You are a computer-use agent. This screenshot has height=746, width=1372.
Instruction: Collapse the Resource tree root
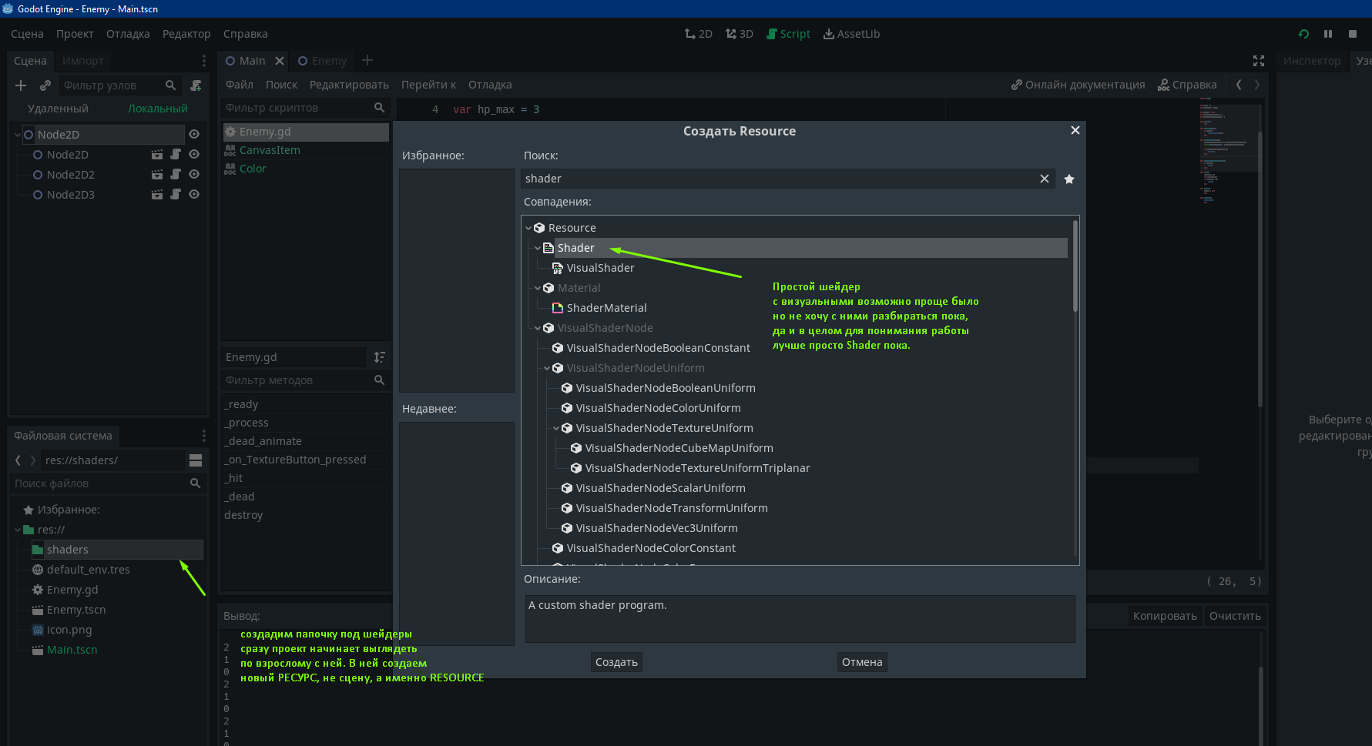tap(529, 228)
